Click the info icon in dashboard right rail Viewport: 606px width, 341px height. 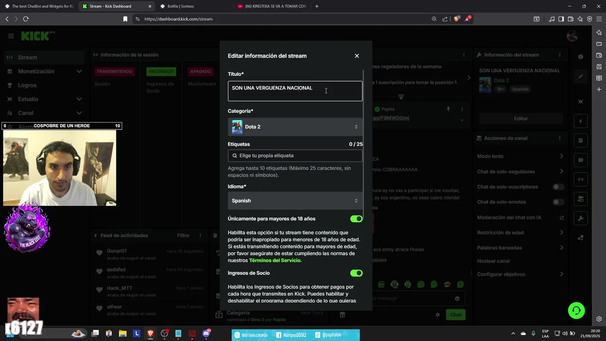click(581, 57)
